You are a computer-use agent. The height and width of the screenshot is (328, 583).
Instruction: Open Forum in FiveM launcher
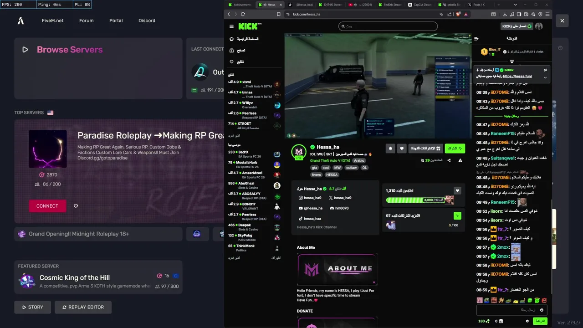pos(86,20)
